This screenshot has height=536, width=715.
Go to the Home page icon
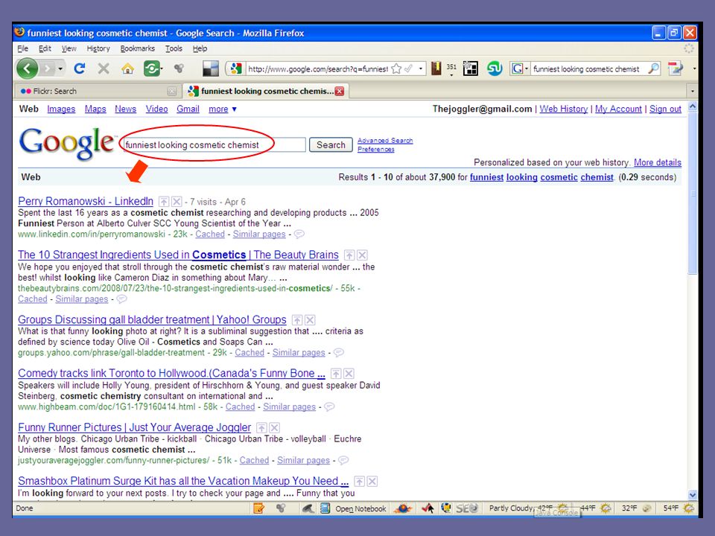127,68
